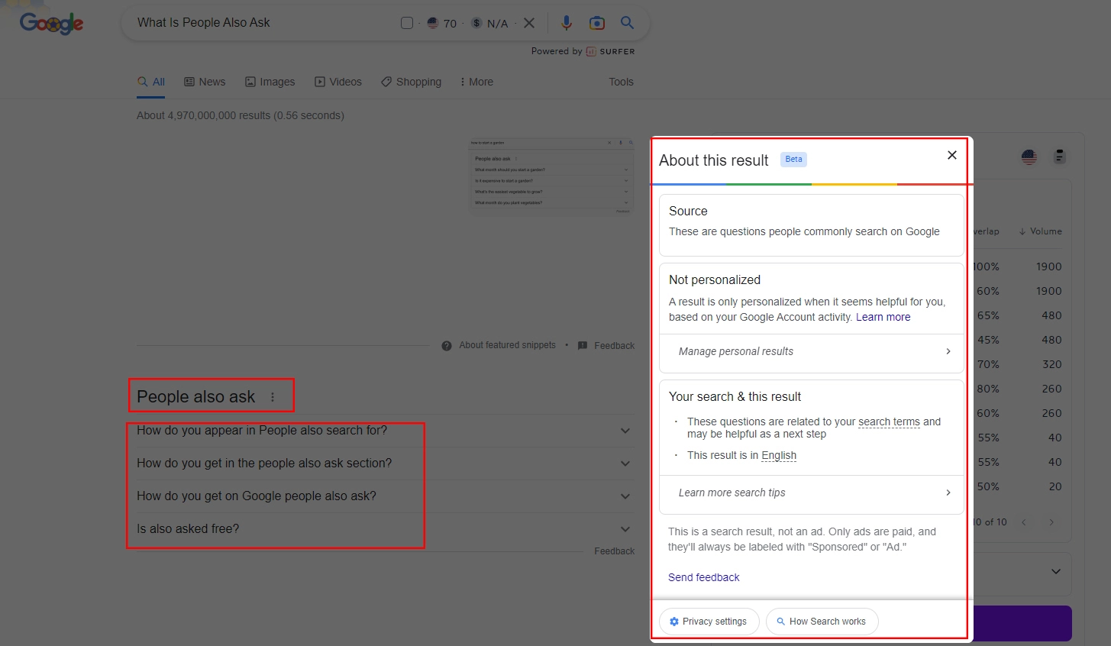Open Privacy settings
The width and height of the screenshot is (1111, 646).
click(x=709, y=621)
